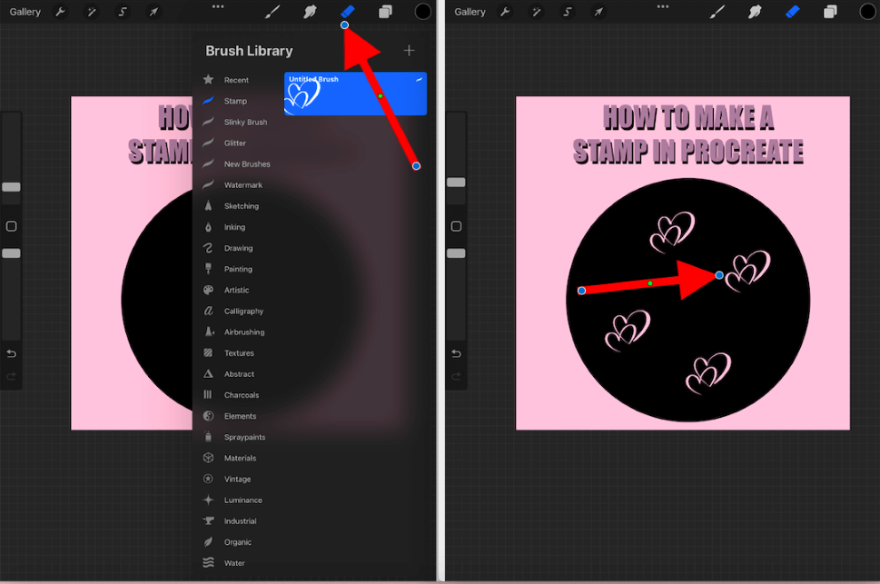
Task: Undo using right window sidebar arrow
Action: [456, 354]
